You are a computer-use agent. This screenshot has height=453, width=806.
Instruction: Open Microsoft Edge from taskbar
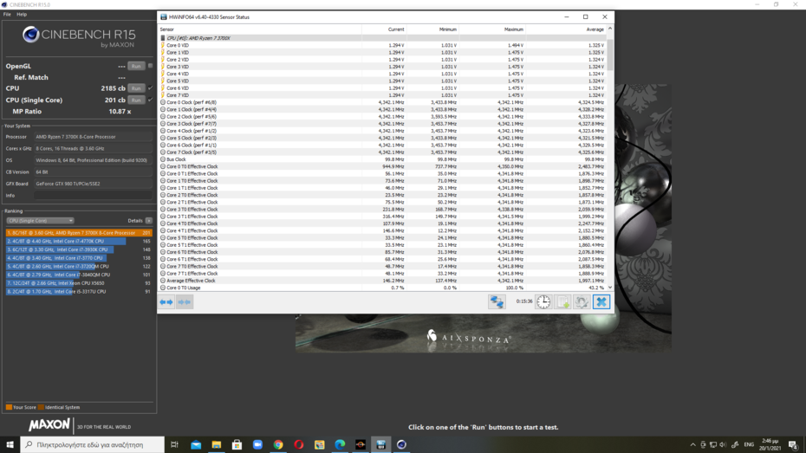click(x=340, y=445)
